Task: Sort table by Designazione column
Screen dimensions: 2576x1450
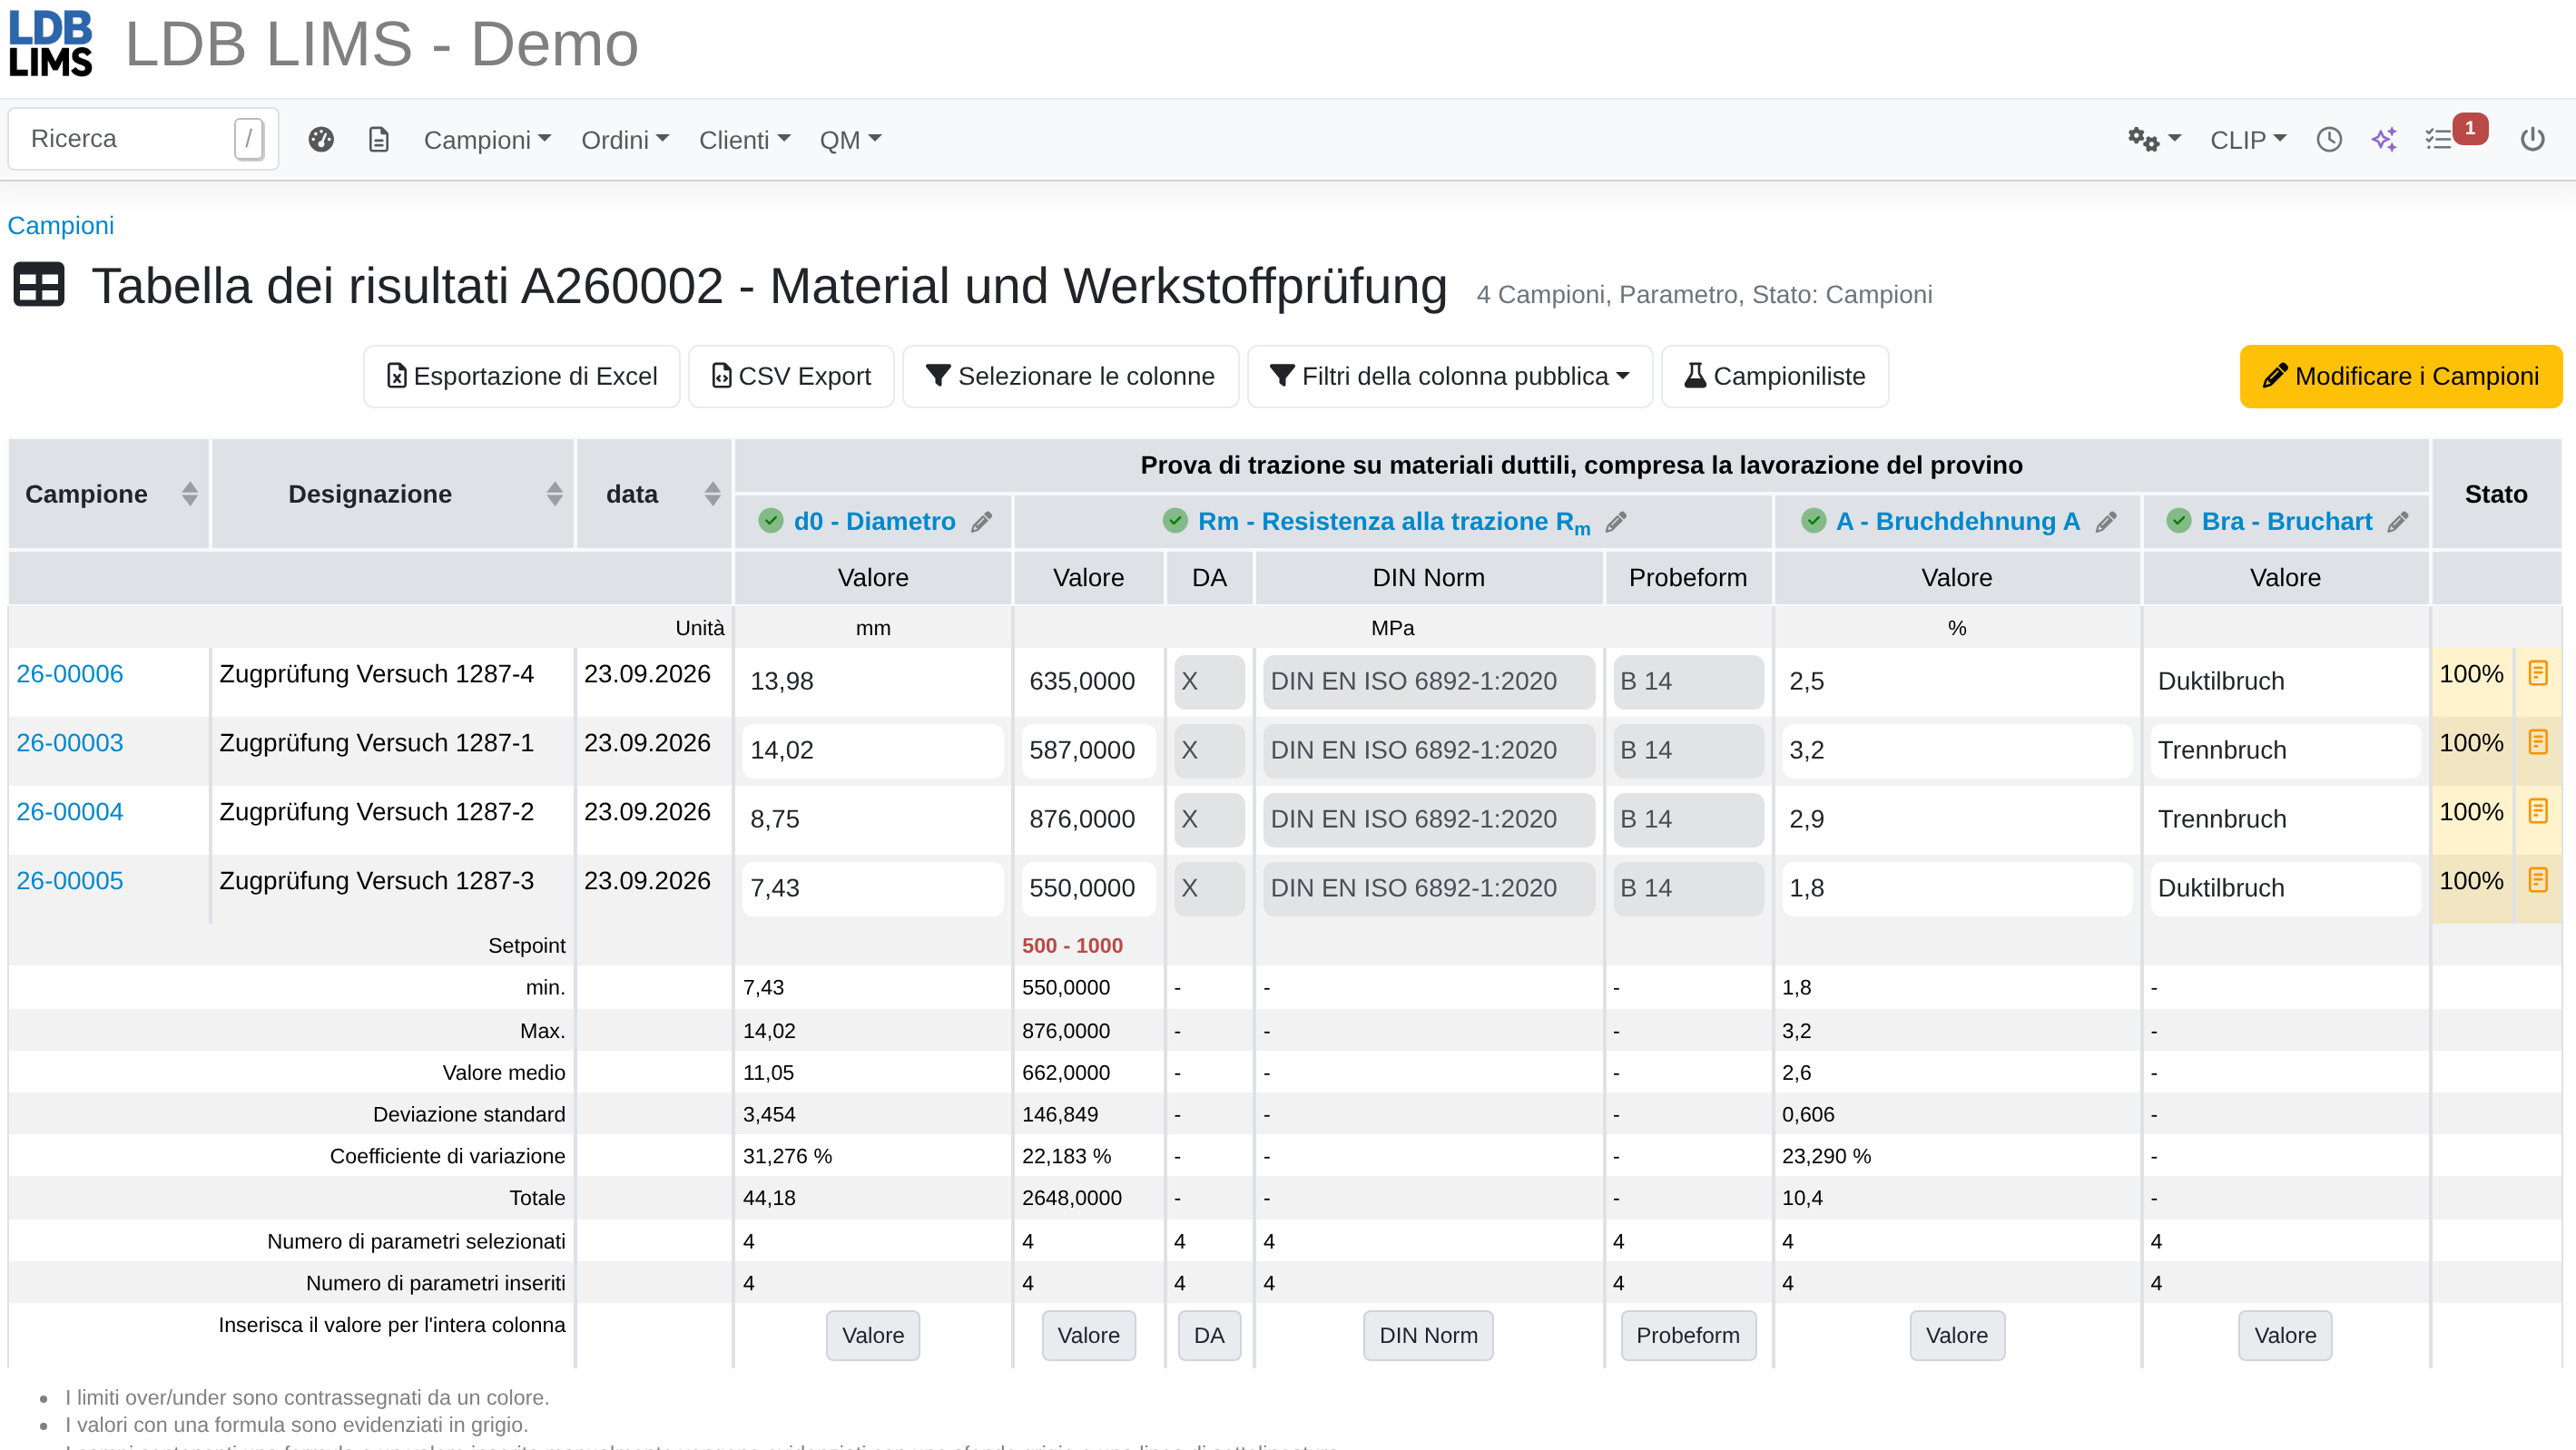Action: [554, 494]
